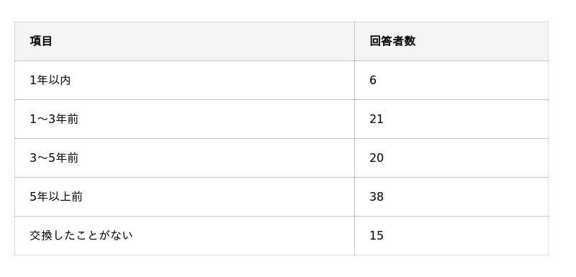Click blank area right of value 38
The image size is (576, 277).
pyautogui.click(x=466, y=196)
